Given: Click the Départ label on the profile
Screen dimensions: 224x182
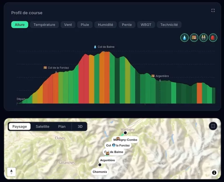Looking at the screenshot, I should coord(21,99).
